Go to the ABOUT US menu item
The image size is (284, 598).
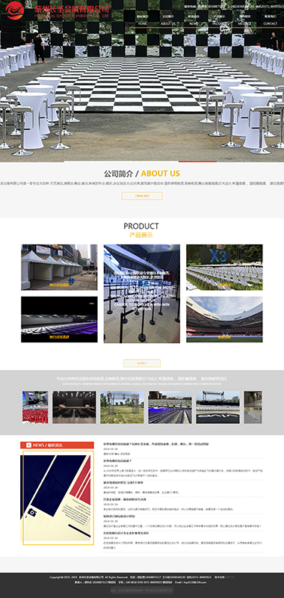click(x=168, y=23)
